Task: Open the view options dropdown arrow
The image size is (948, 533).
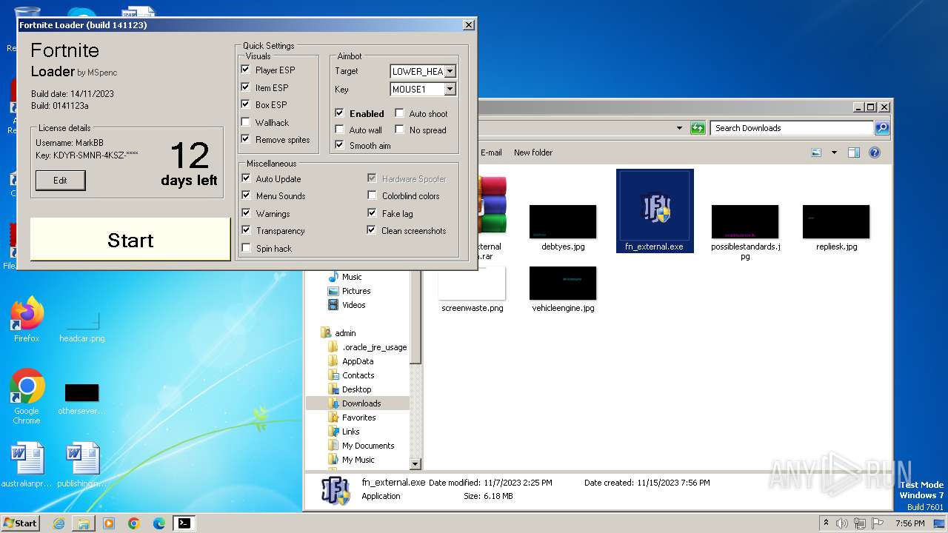Action: 834,152
